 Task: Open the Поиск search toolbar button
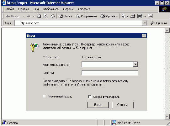coord(66,16)
